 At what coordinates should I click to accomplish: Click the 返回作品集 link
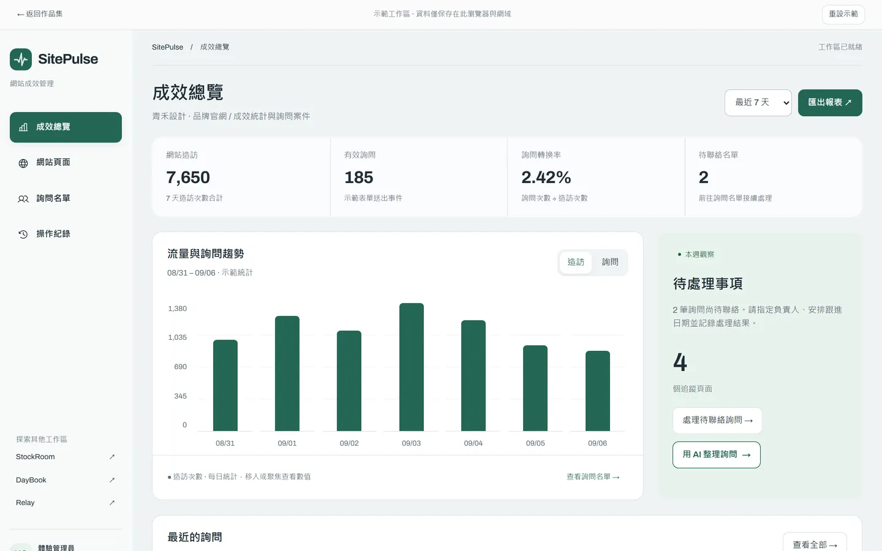pos(40,14)
